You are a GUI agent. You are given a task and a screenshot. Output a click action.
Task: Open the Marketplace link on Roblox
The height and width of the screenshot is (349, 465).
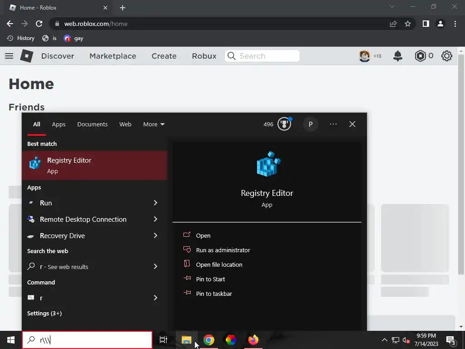click(x=113, y=56)
